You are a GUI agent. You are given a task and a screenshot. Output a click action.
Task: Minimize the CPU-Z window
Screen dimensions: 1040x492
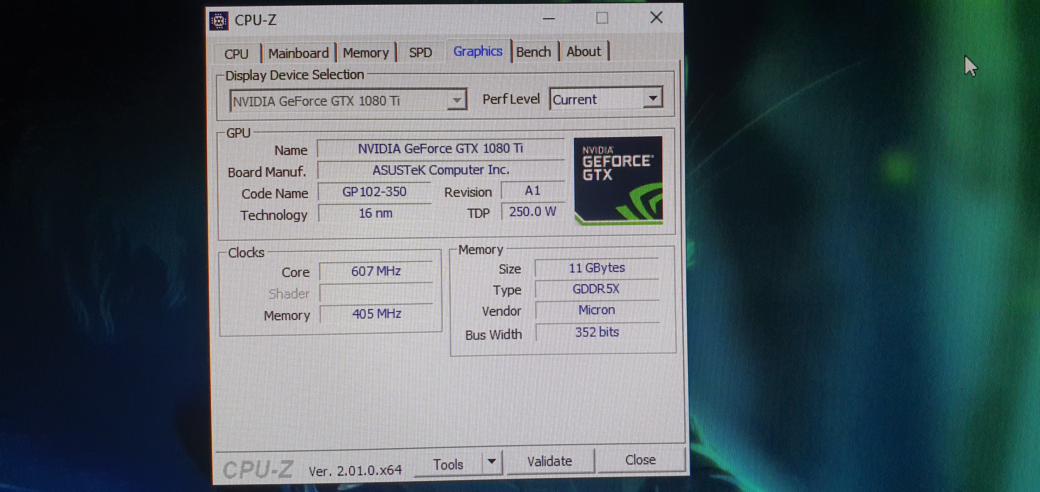tap(549, 19)
